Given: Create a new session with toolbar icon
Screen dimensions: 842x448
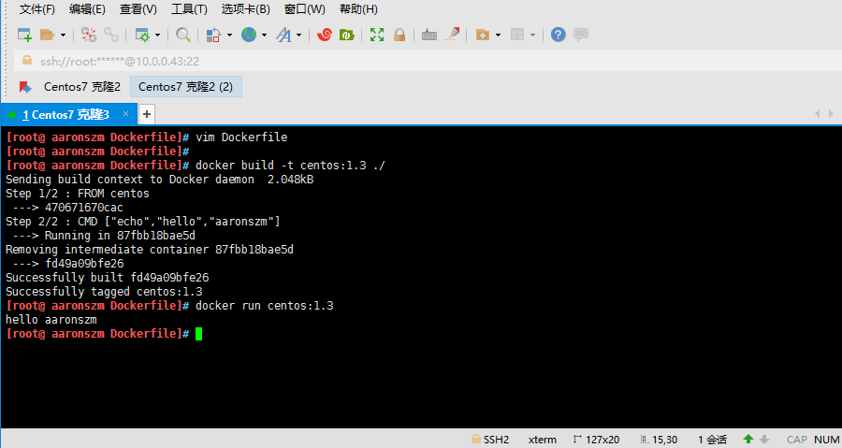Looking at the screenshot, I should tap(24, 35).
